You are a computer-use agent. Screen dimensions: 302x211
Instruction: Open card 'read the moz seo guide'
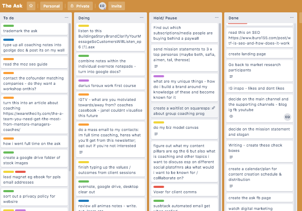point(34,62)
